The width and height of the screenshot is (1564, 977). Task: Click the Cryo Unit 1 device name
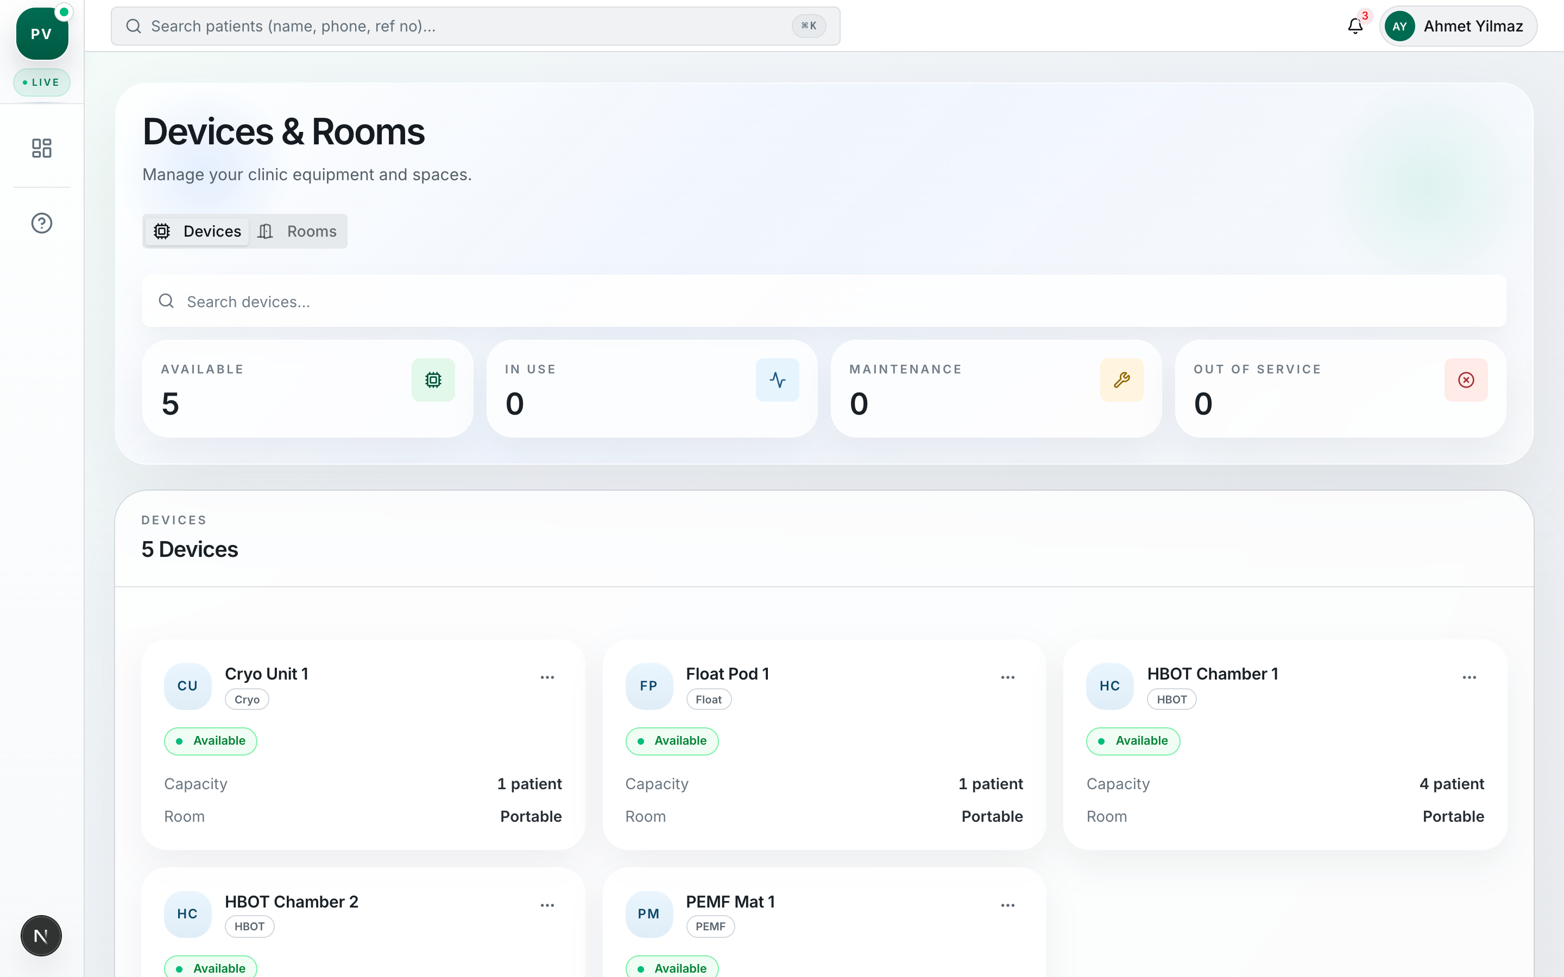tap(266, 674)
